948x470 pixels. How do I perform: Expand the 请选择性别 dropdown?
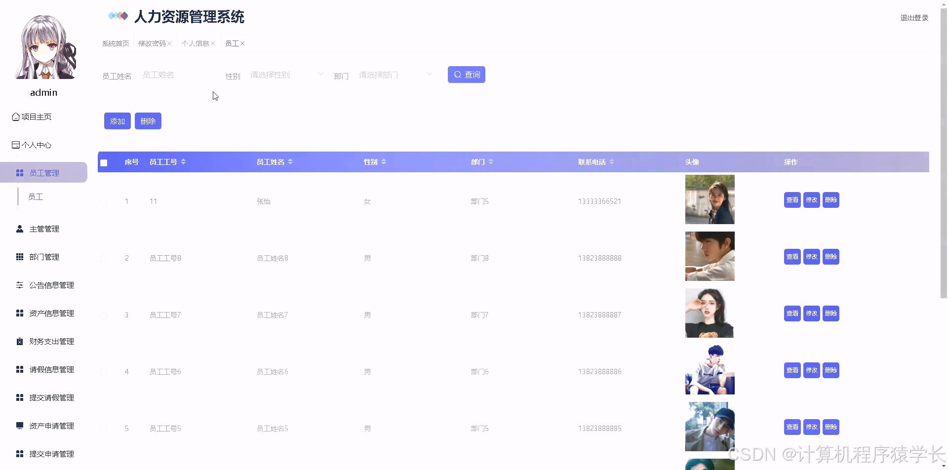click(285, 75)
